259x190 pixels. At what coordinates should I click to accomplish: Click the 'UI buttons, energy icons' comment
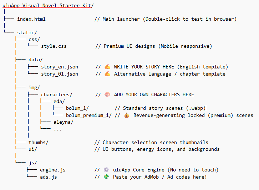coord(157,149)
